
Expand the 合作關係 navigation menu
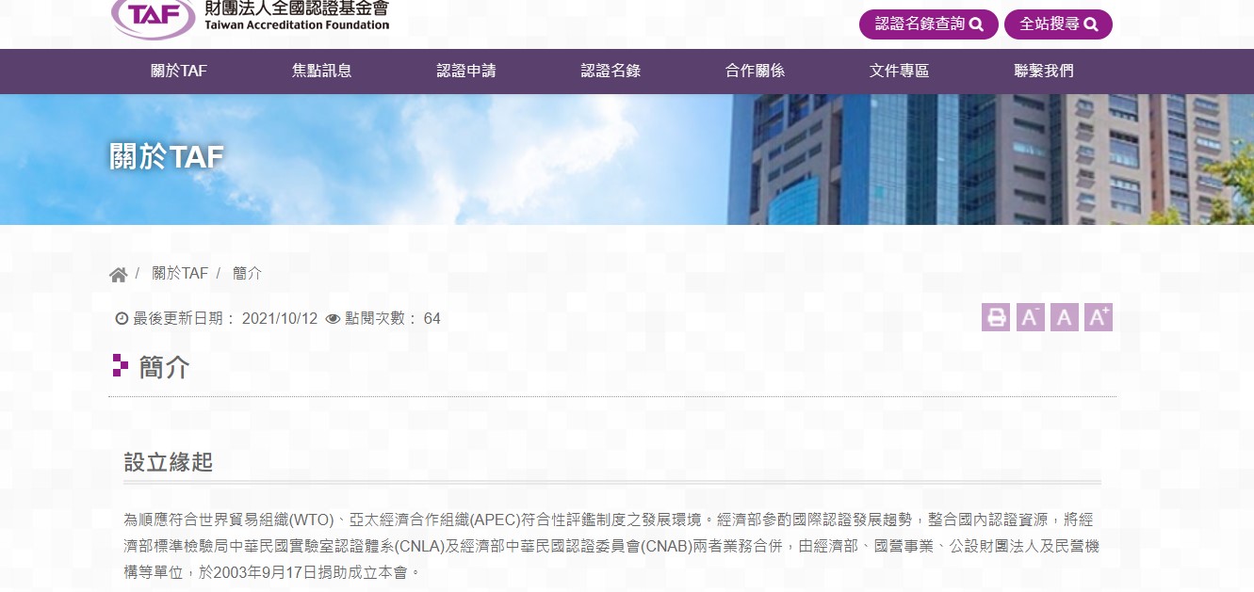(755, 71)
